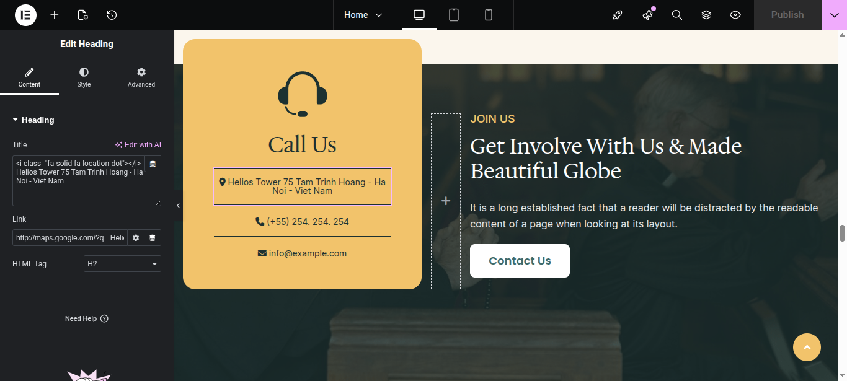Switch to the Advanced tab
Screen dimensions: 847x381
pyautogui.click(x=141, y=77)
